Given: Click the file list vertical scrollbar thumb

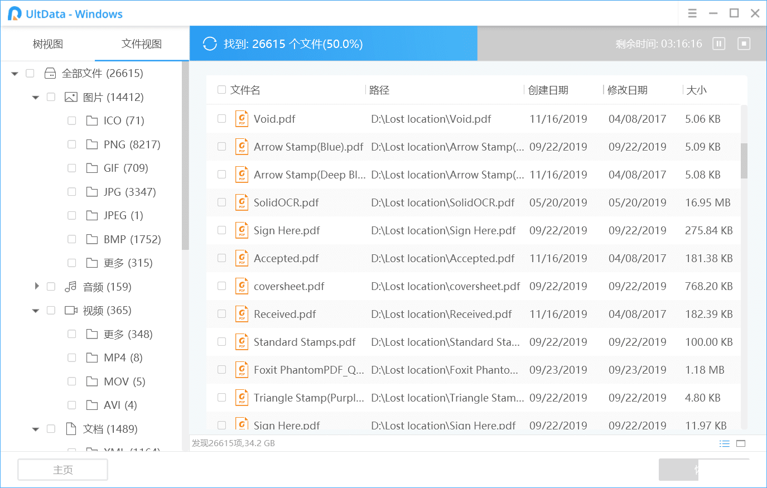Looking at the screenshot, I should click(744, 161).
